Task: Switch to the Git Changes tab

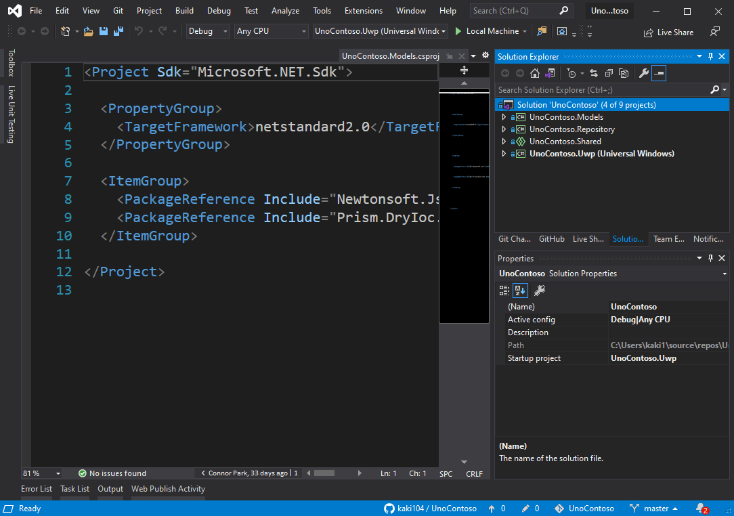Action: (515, 239)
